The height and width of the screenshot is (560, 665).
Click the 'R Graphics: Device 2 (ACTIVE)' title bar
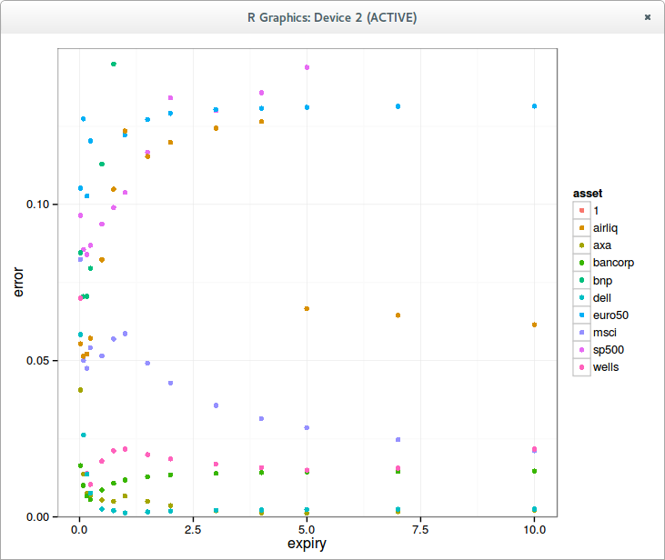coord(332,17)
